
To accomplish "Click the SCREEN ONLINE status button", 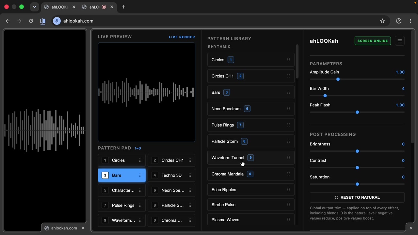I will (373, 41).
